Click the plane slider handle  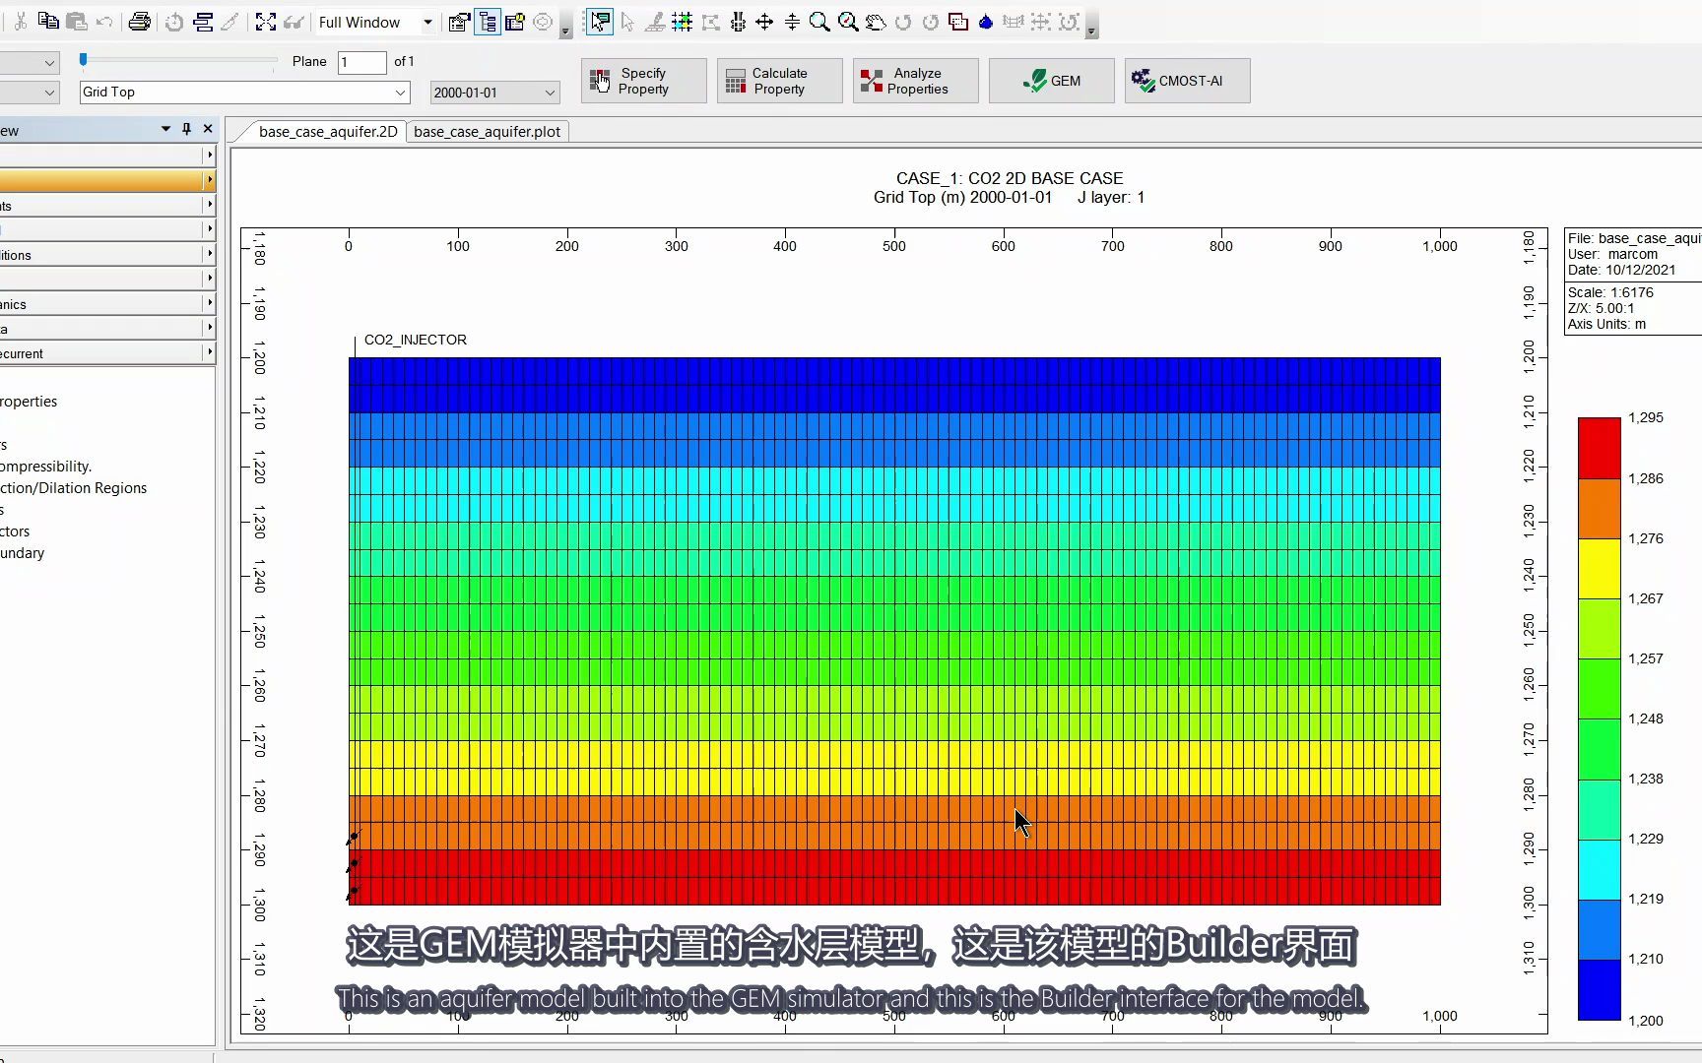pos(84,60)
